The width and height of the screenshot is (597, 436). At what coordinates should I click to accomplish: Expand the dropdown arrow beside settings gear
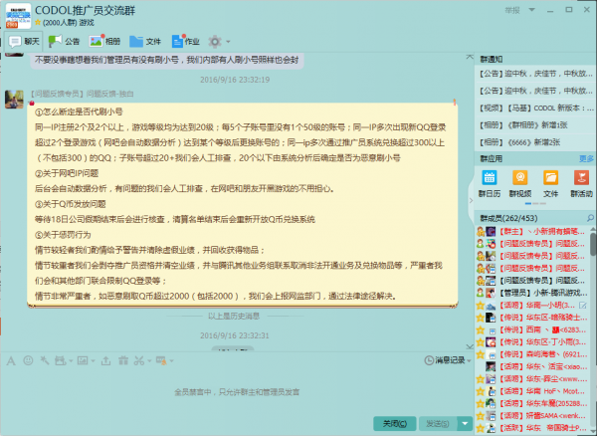coord(228,42)
